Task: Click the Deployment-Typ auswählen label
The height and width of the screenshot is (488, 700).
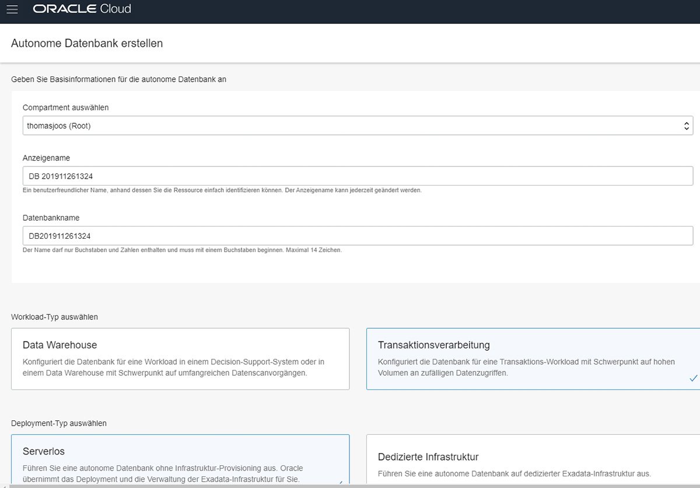Action: coord(57,423)
